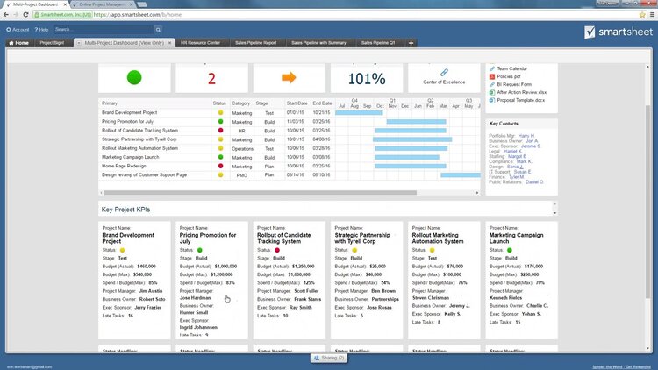658x370 pixels.
Task: Click the browser forward arrow
Action: click(x=16, y=15)
